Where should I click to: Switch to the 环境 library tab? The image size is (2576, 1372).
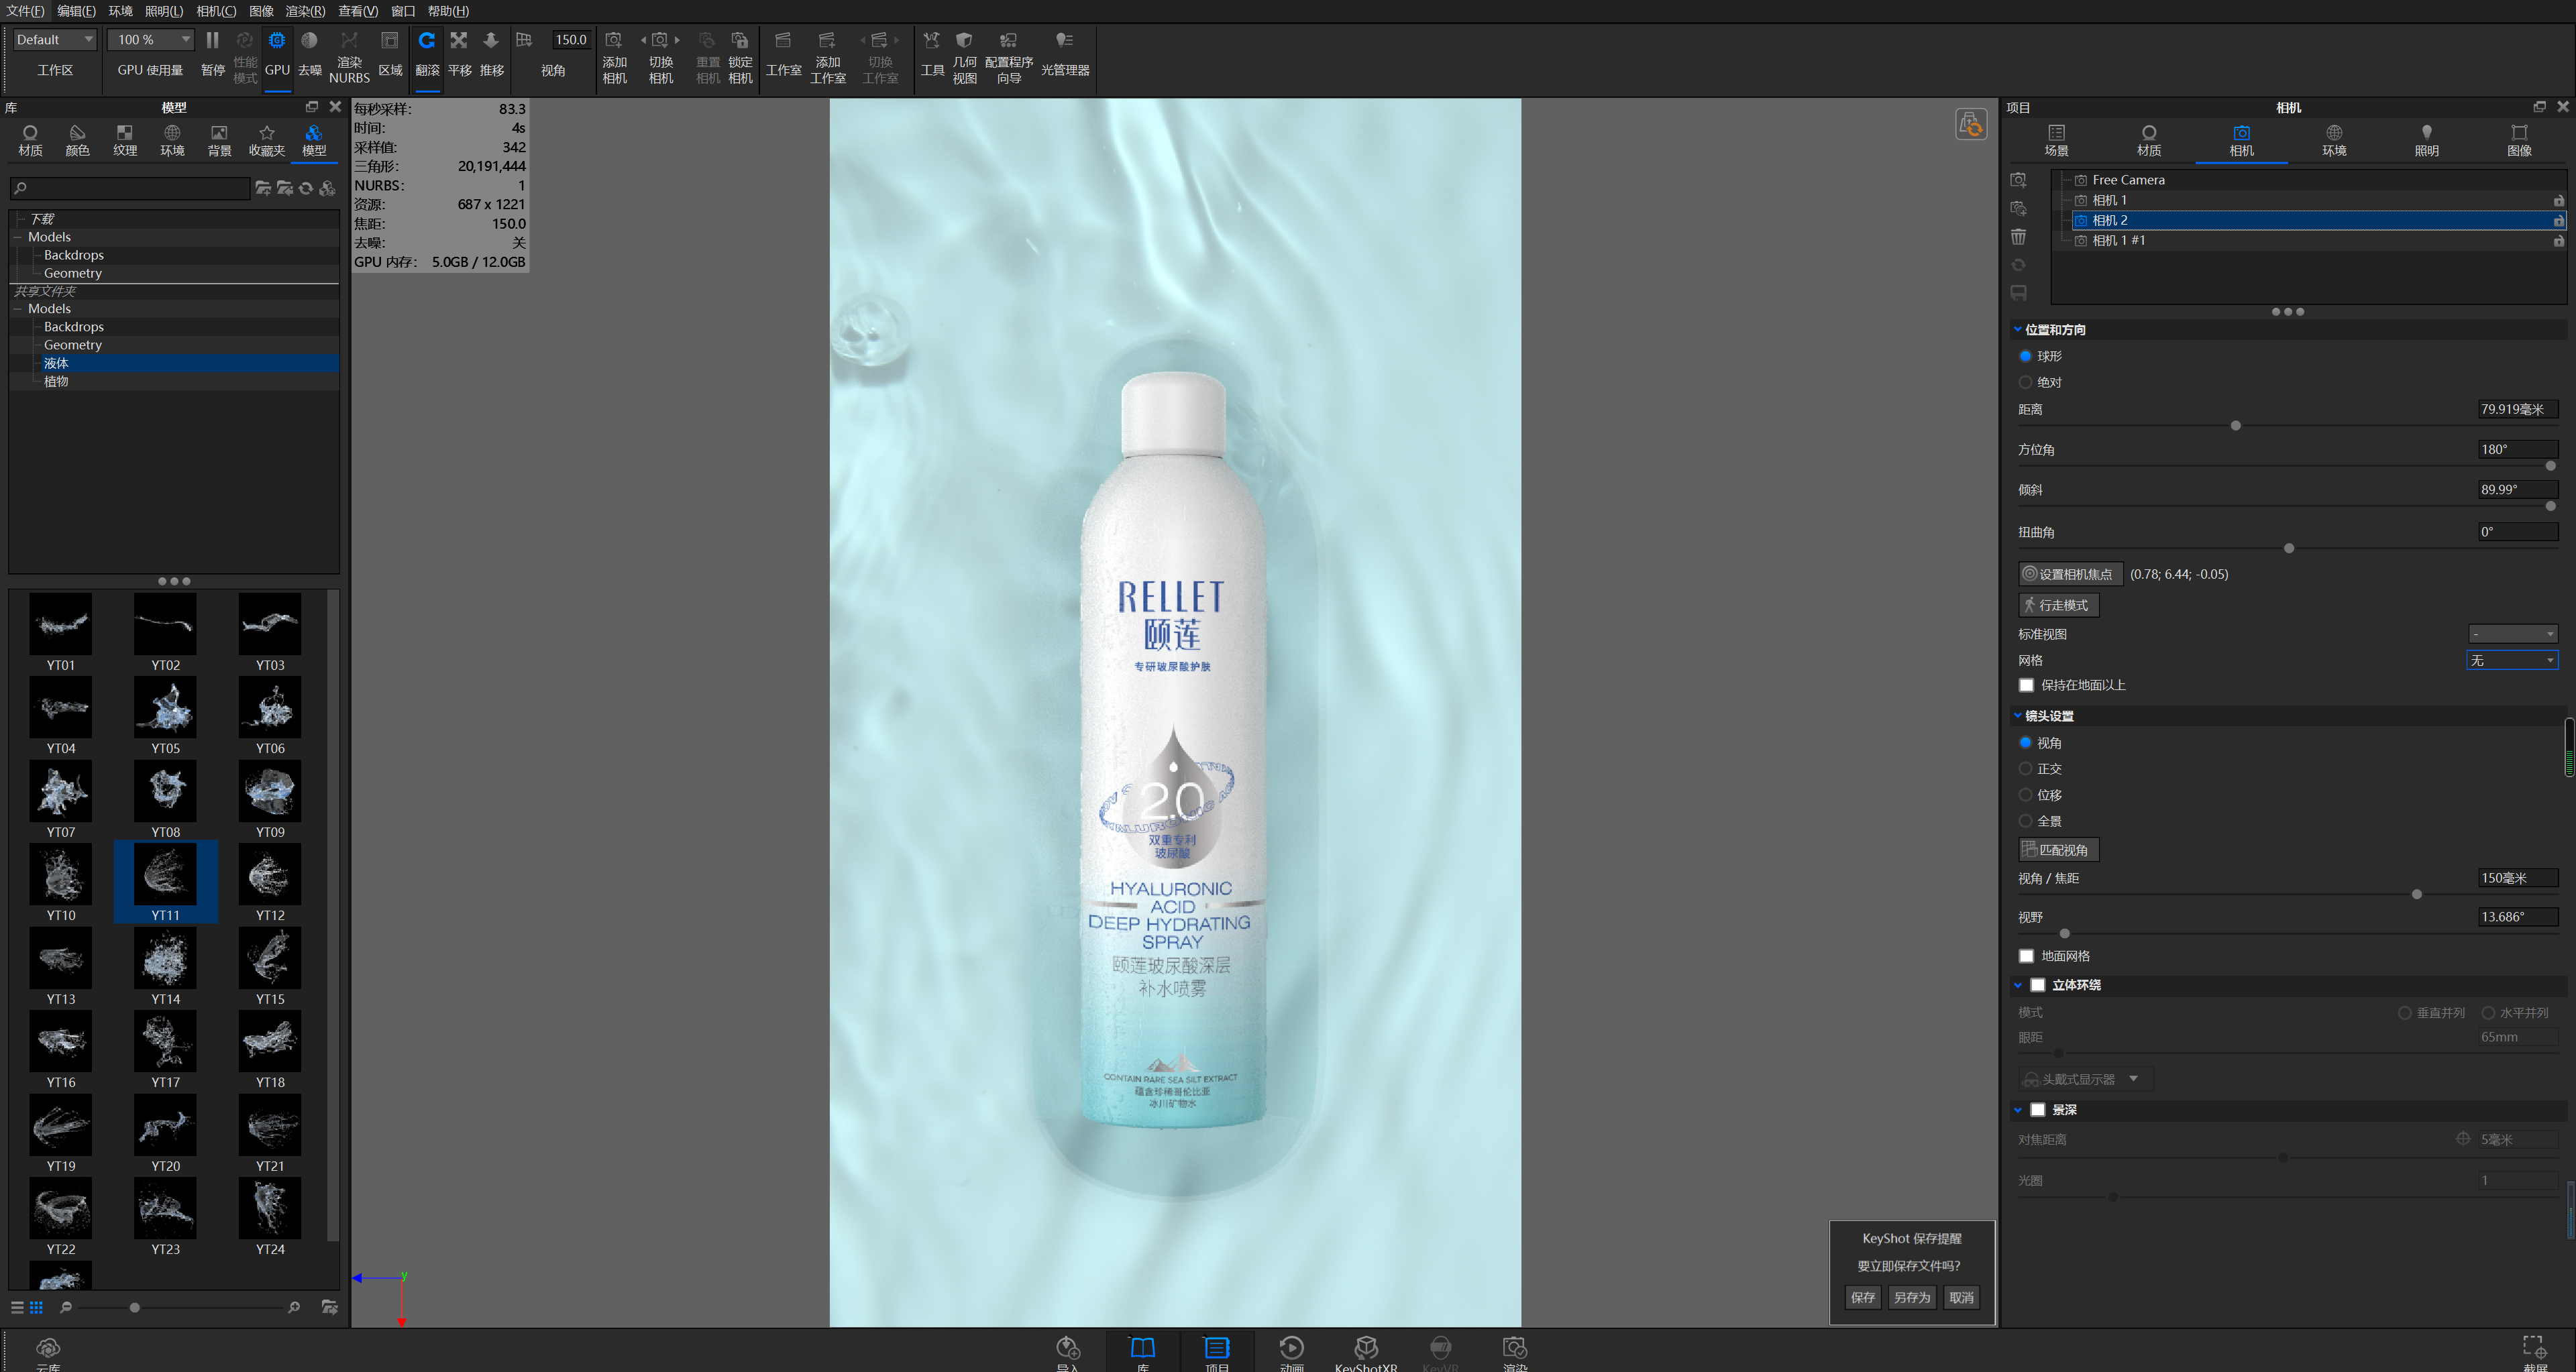coord(172,140)
